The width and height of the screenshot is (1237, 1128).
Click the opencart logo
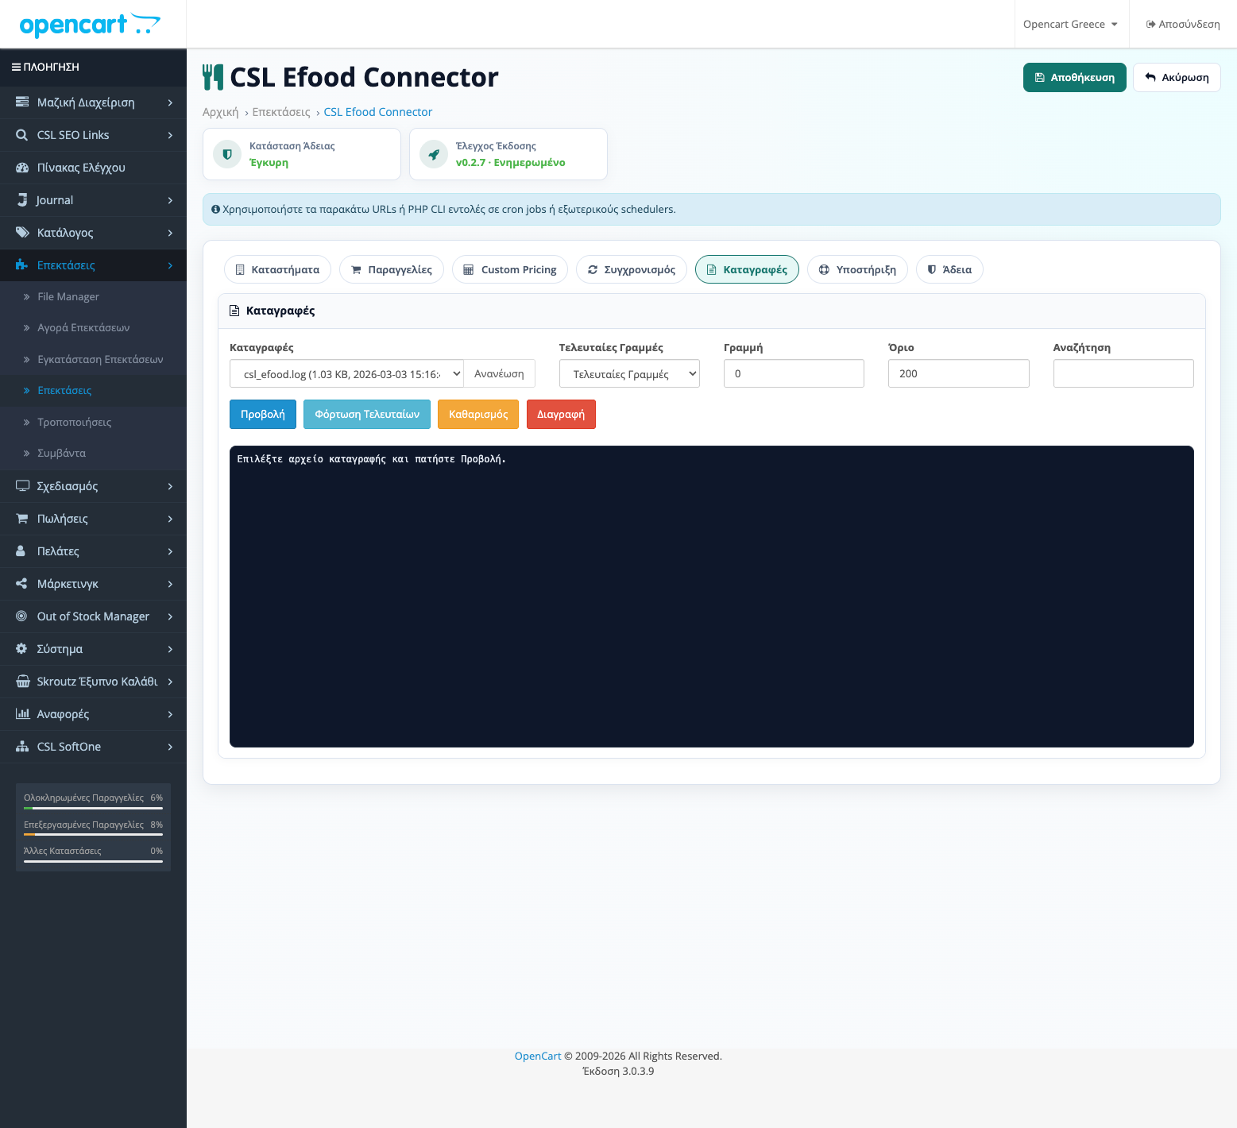tap(90, 25)
